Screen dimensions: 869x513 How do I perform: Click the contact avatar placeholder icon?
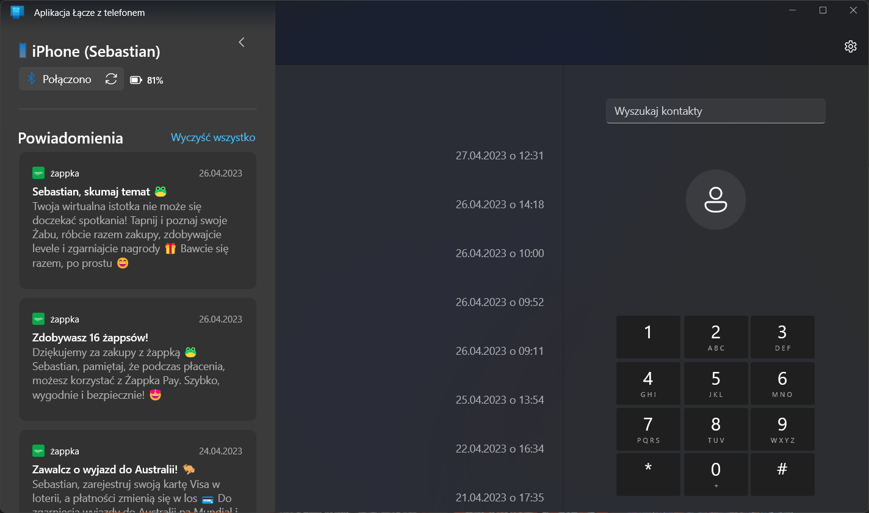[715, 200]
